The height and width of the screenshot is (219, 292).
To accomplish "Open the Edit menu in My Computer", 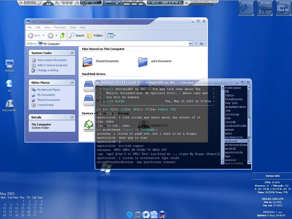I will (38, 27).
